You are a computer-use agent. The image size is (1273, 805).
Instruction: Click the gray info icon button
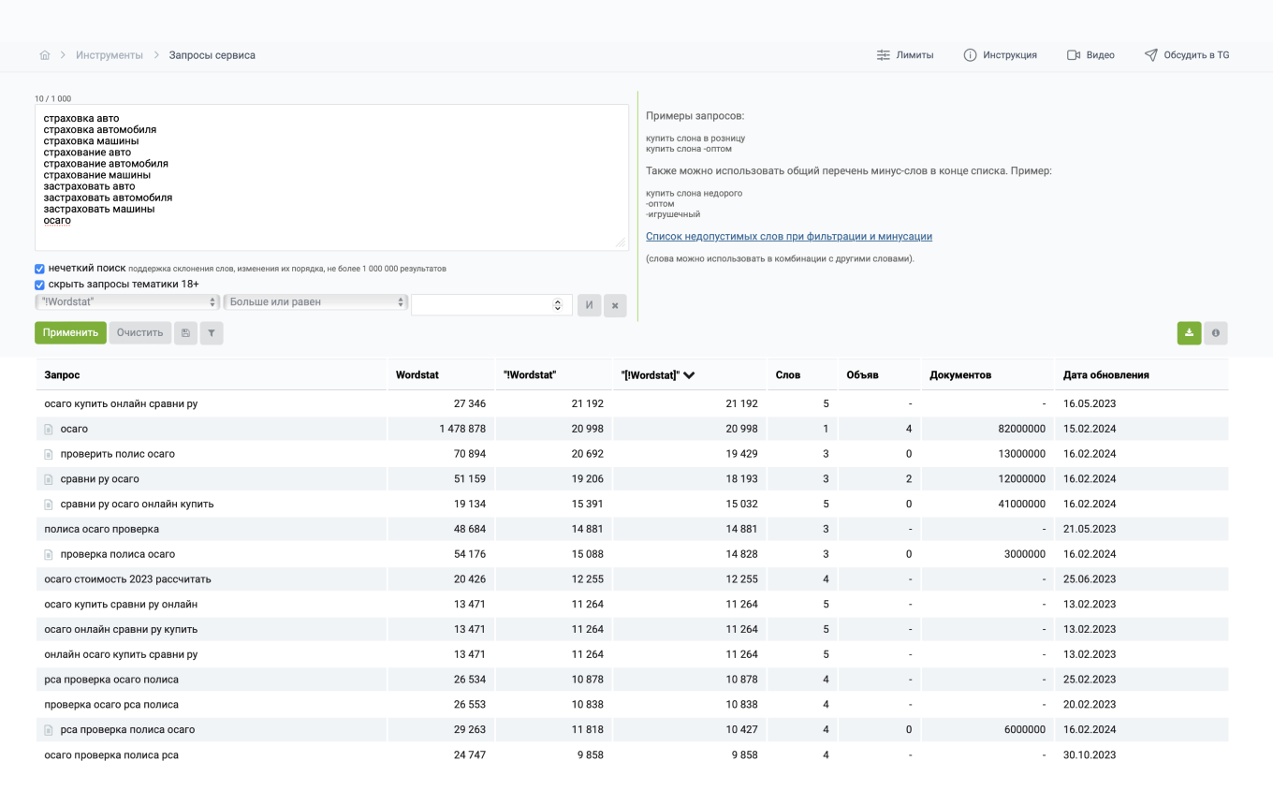(1215, 333)
